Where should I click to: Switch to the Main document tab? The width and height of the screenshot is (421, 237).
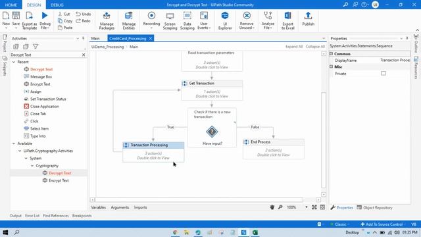click(x=95, y=38)
